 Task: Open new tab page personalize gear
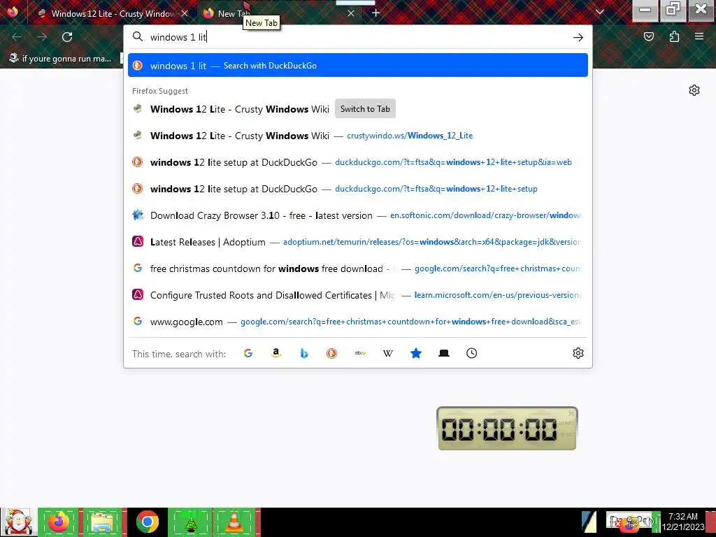[694, 90]
